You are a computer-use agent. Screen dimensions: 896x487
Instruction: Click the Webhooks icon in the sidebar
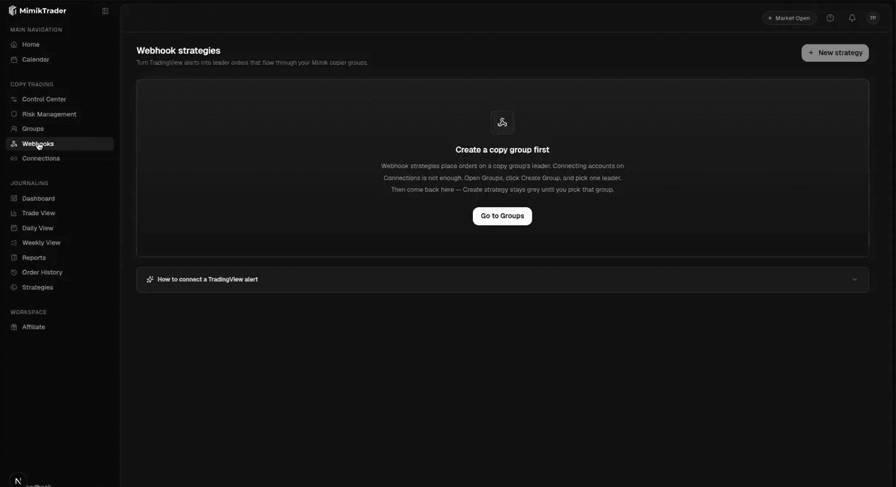click(x=14, y=144)
